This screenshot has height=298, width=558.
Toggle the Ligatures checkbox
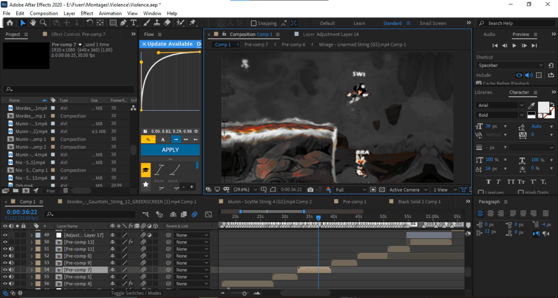481,192
